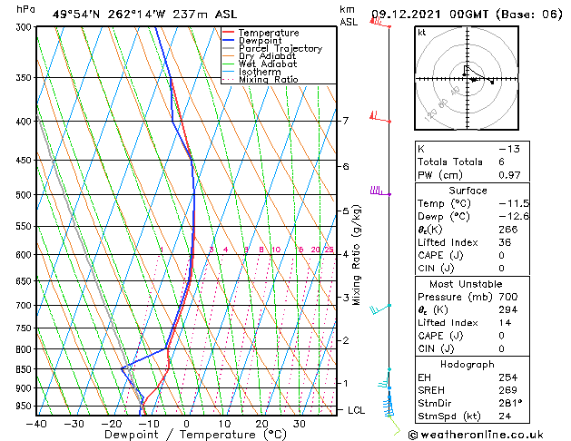
Task: Open the weatheronline.co.uk copyright link
Action: pyautogui.click(x=476, y=435)
